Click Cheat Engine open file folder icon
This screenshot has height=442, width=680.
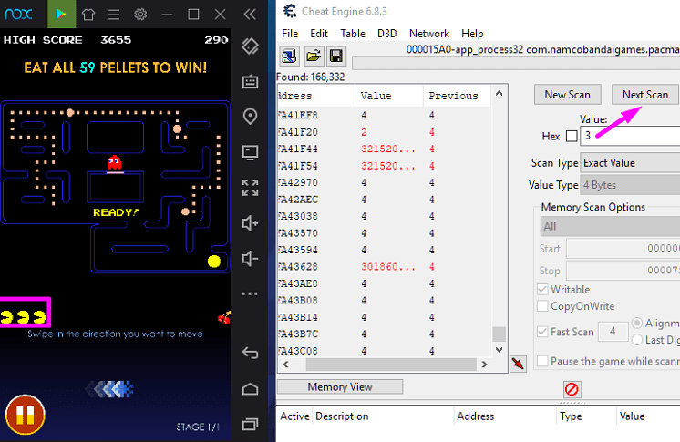click(x=314, y=56)
